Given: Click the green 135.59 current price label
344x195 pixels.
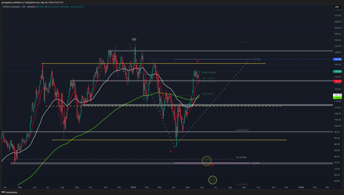Looking at the screenshot, I should point(337,72).
